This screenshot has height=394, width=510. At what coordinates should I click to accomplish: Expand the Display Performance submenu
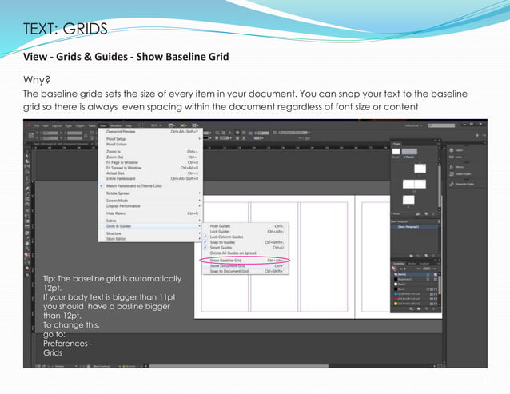[x=150, y=206]
